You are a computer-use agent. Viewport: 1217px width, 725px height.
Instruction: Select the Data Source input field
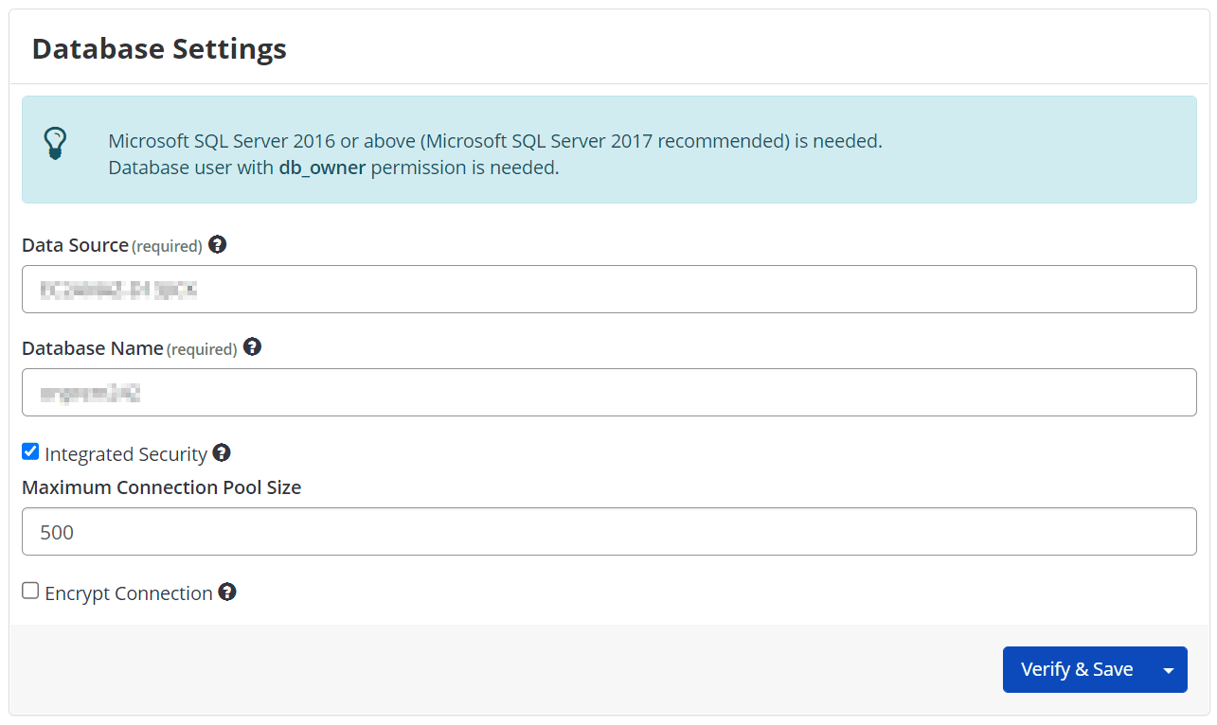[x=608, y=289]
